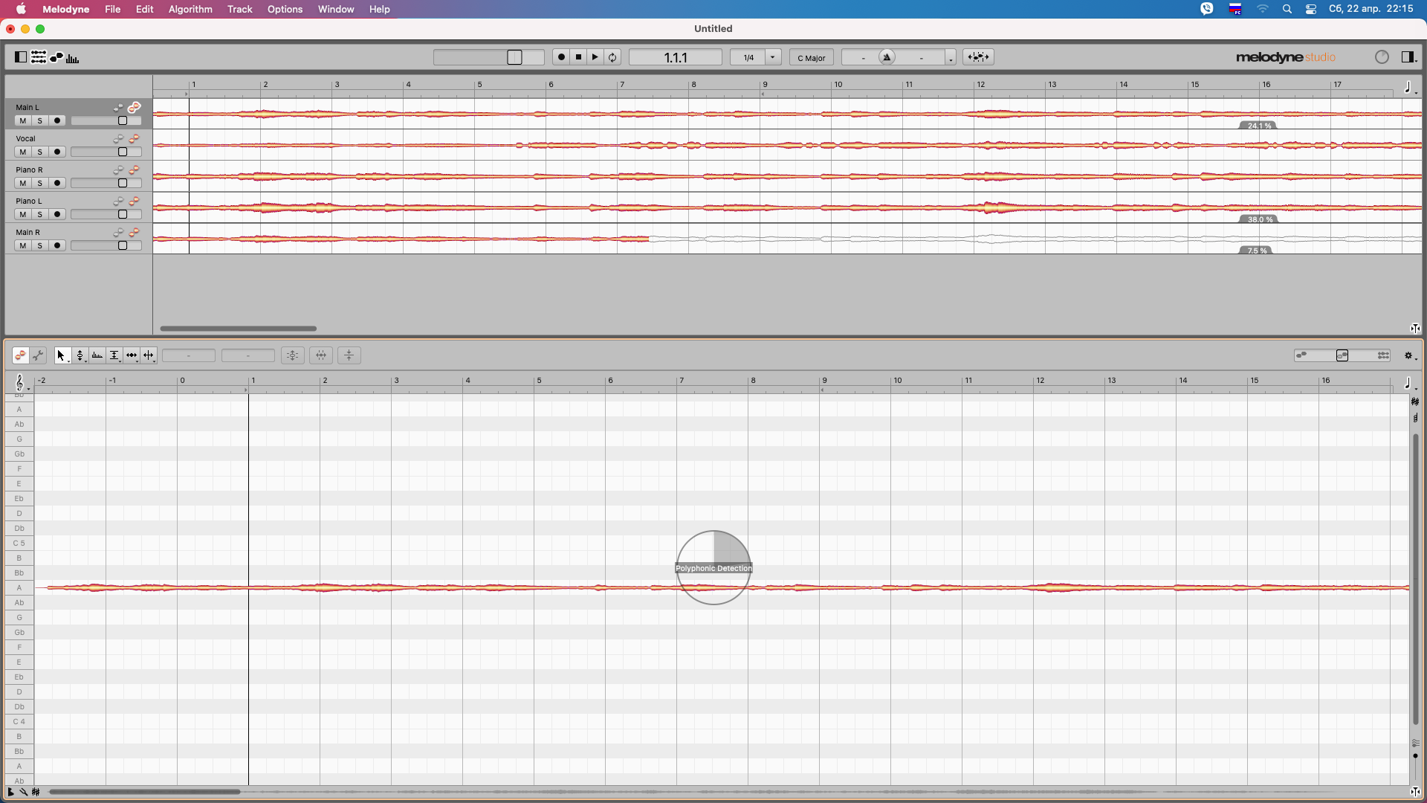Open note editor settings gear menu

[x=1408, y=356]
